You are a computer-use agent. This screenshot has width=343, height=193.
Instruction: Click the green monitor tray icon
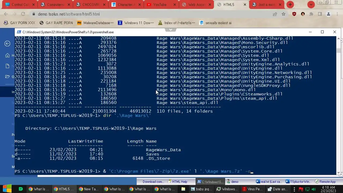[307, 189]
